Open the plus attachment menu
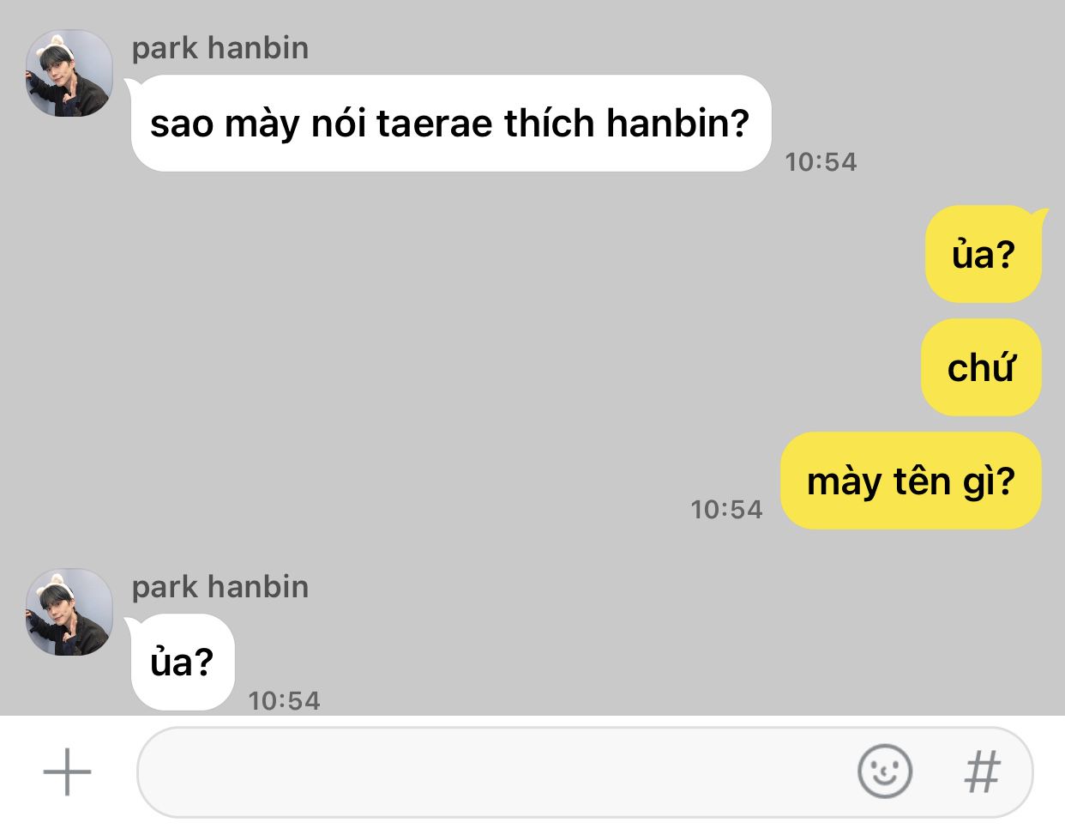 [x=67, y=772]
